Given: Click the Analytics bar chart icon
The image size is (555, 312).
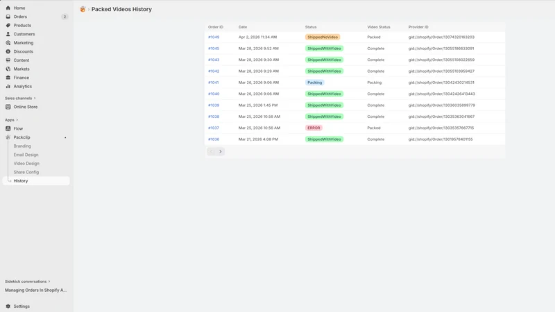Looking at the screenshot, I should click(8, 86).
